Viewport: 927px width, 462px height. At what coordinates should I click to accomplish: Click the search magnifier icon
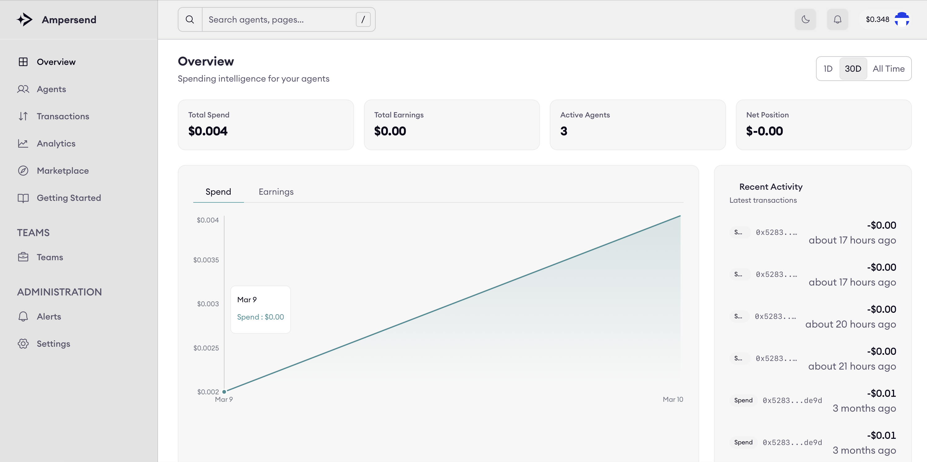pyautogui.click(x=190, y=19)
